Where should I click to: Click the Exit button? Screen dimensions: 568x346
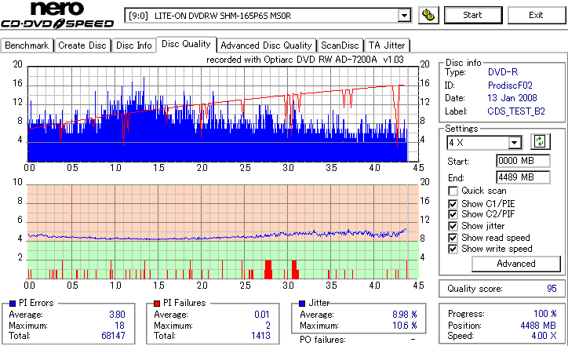[536, 15]
